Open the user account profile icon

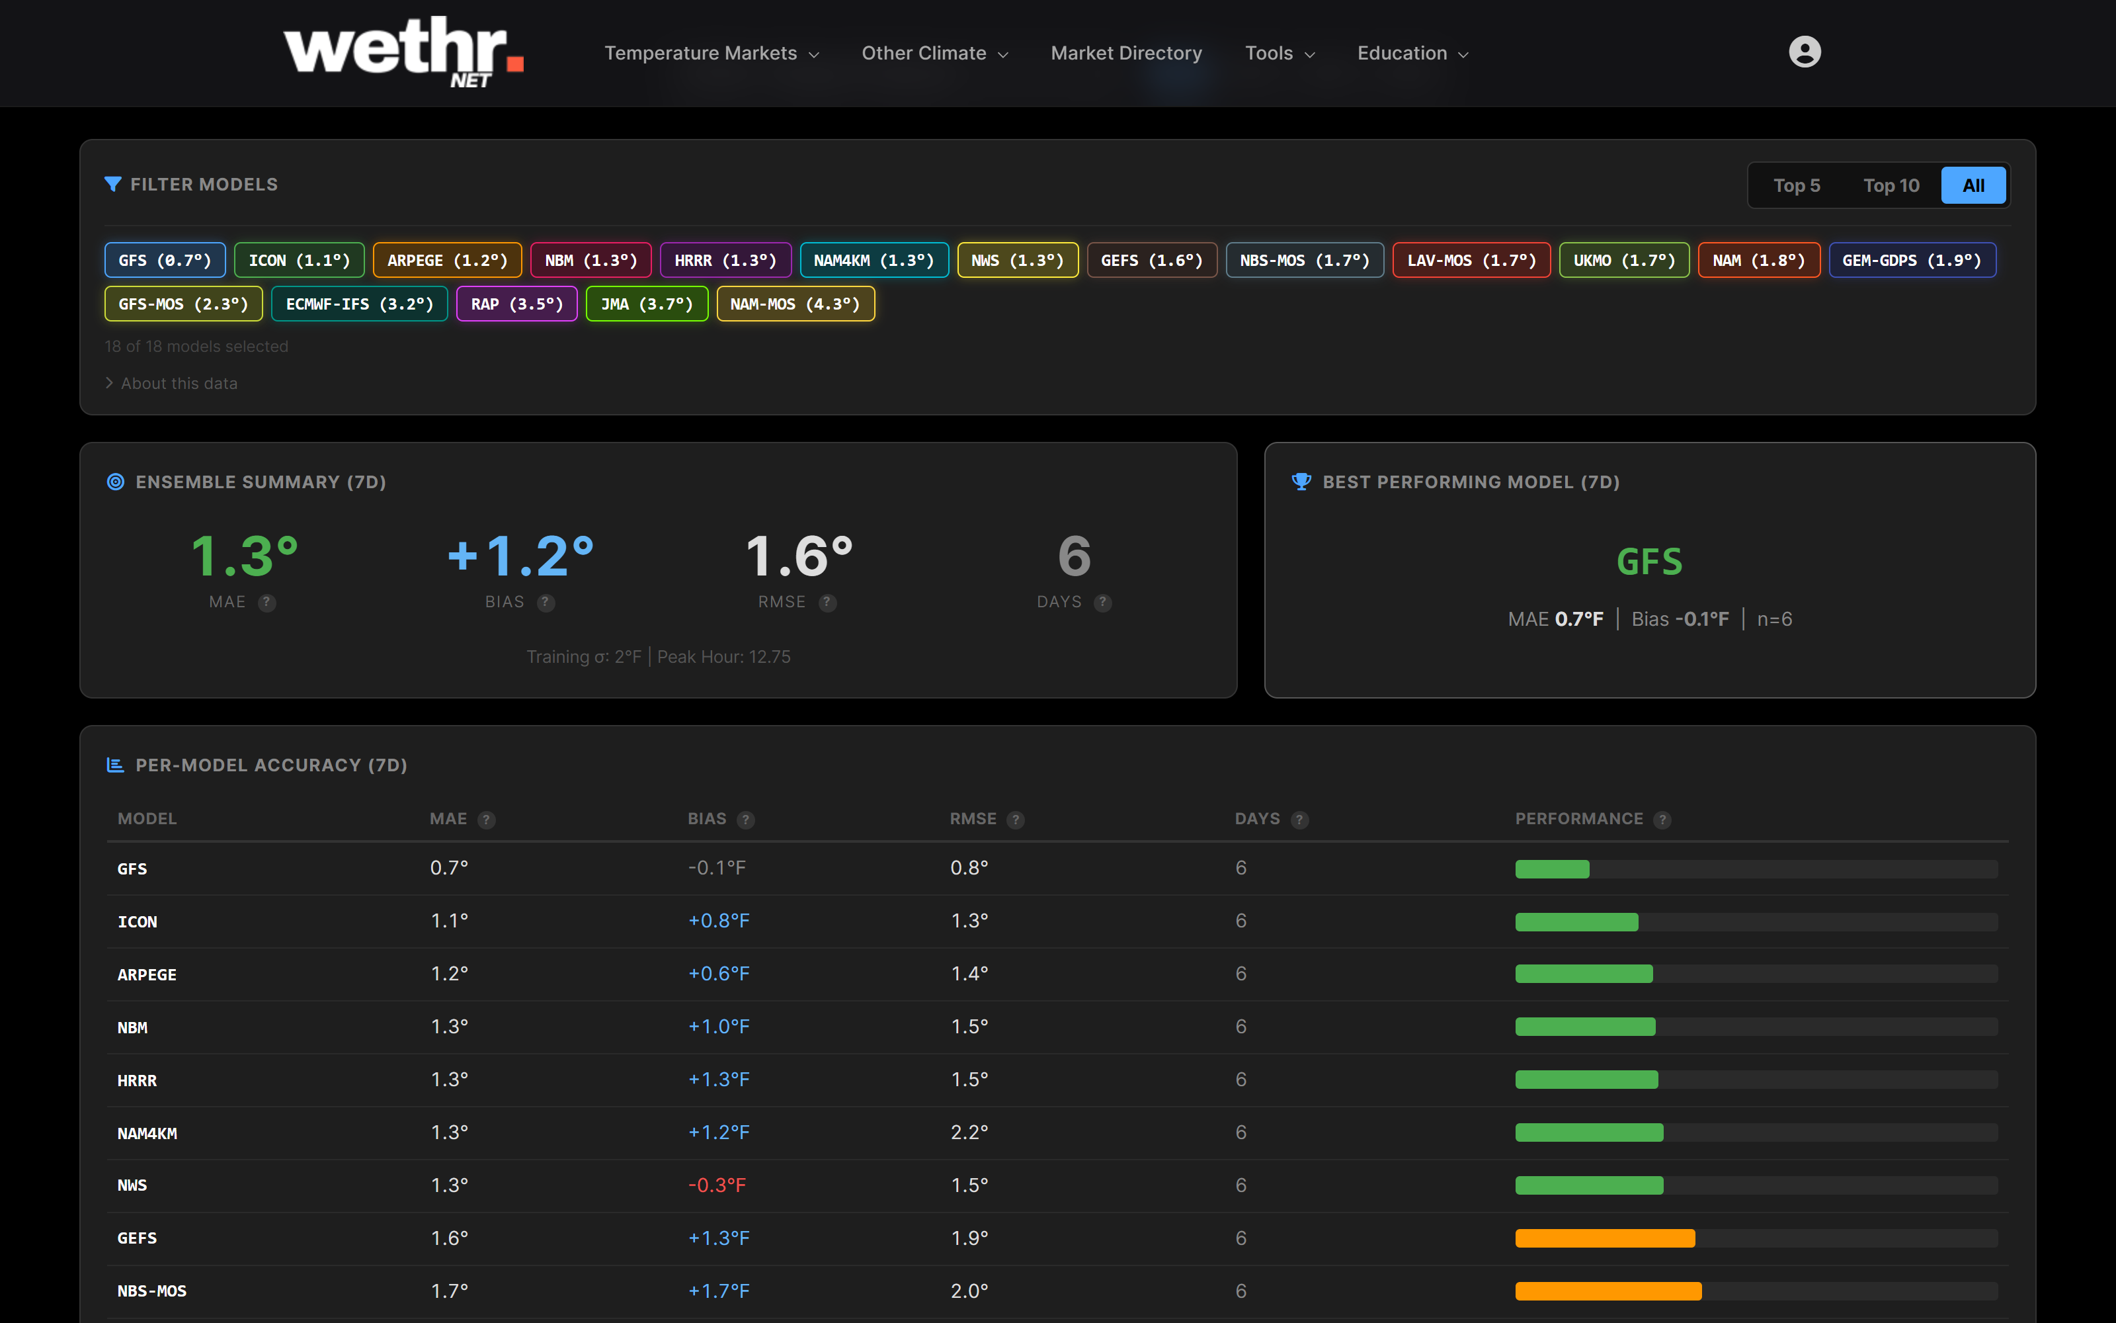coord(1804,52)
